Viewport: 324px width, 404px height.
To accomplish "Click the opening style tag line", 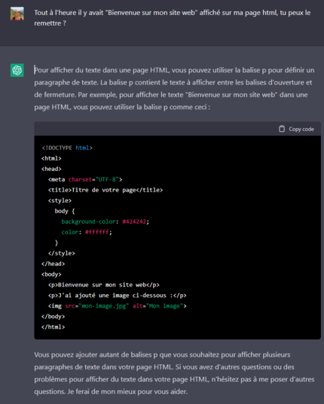I will 60,200.
